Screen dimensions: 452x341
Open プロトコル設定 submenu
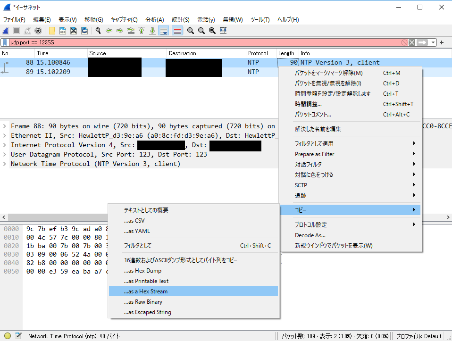350,225
